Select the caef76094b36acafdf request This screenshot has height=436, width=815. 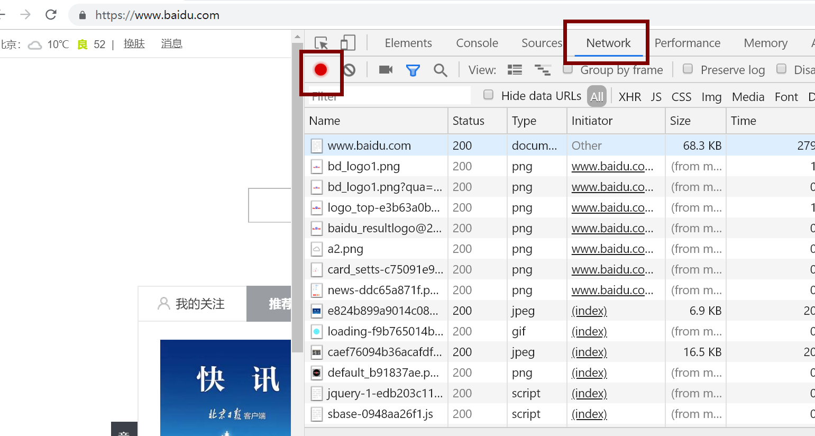[560, 352]
